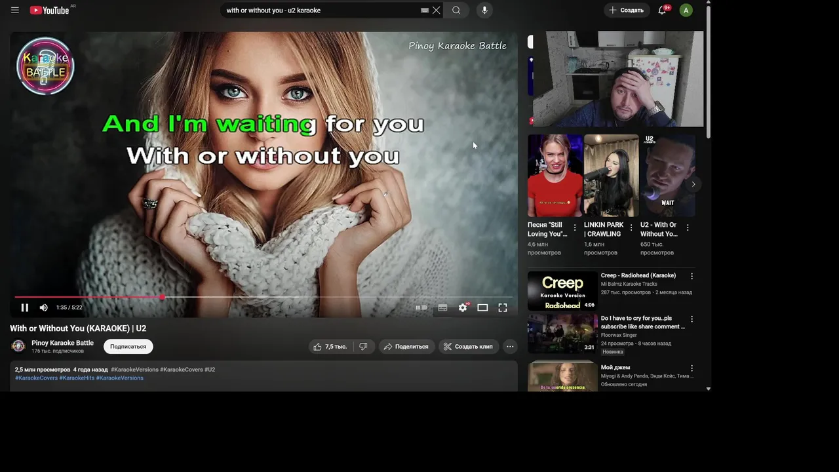Open the player settings gear
Viewport: 839px width, 472px height.
[463, 307]
